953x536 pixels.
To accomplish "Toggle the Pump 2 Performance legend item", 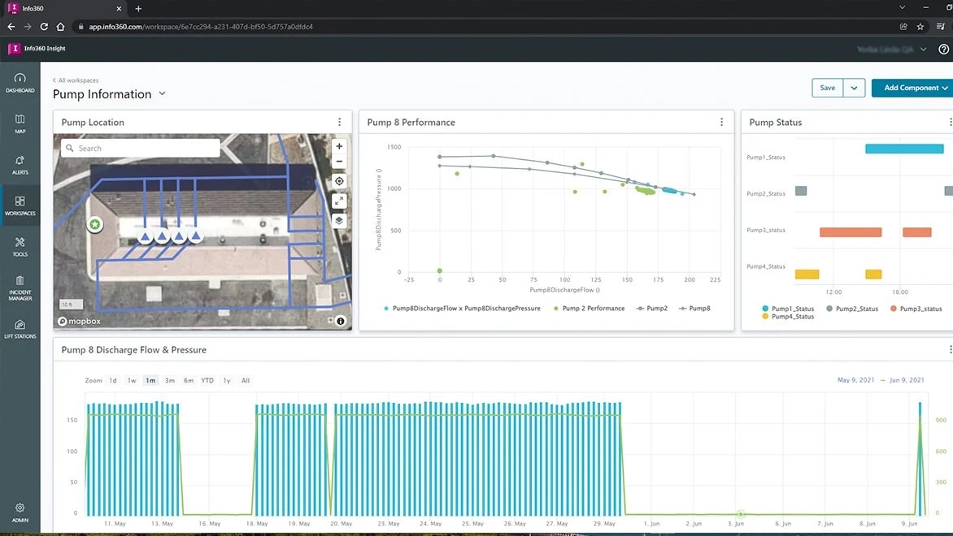I will (592, 309).
